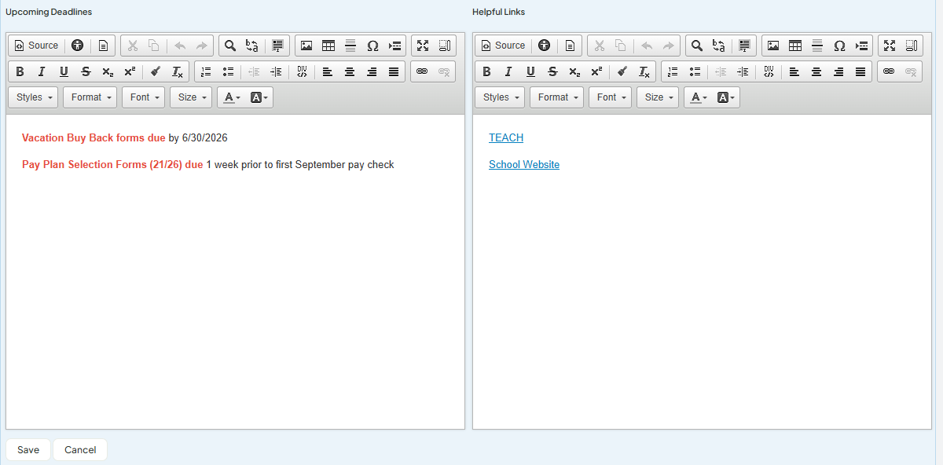
Task: Insert an image in Upcoming Deadlines editor
Action: coord(306,46)
